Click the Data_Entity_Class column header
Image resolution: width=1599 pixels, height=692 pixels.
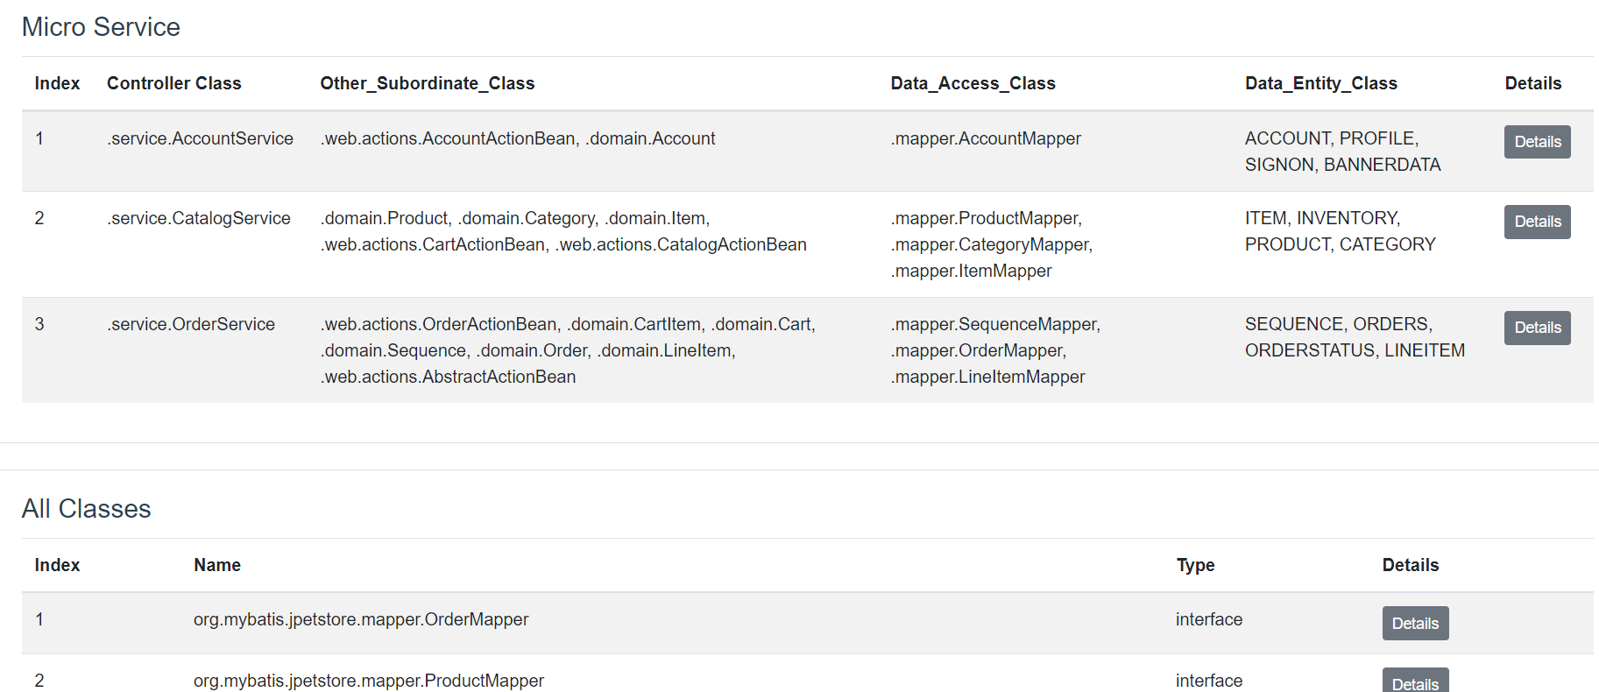pyautogui.click(x=1320, y=83)
